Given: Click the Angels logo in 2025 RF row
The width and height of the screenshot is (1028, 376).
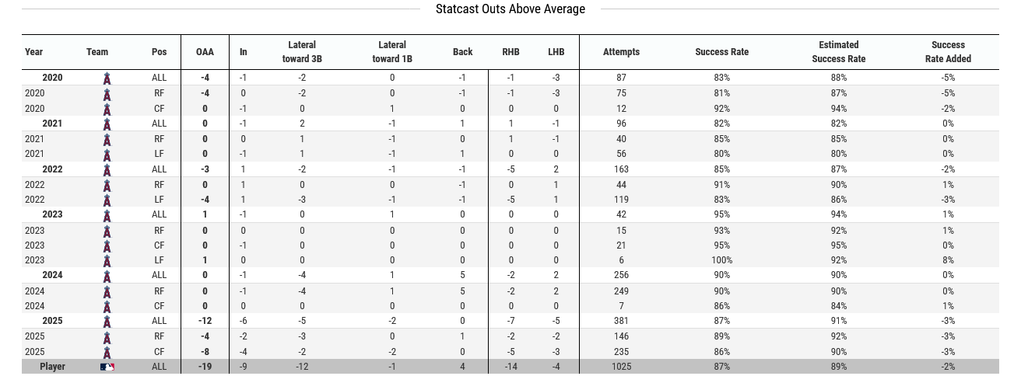Looking at the screenshot, I should coord(107,337).
